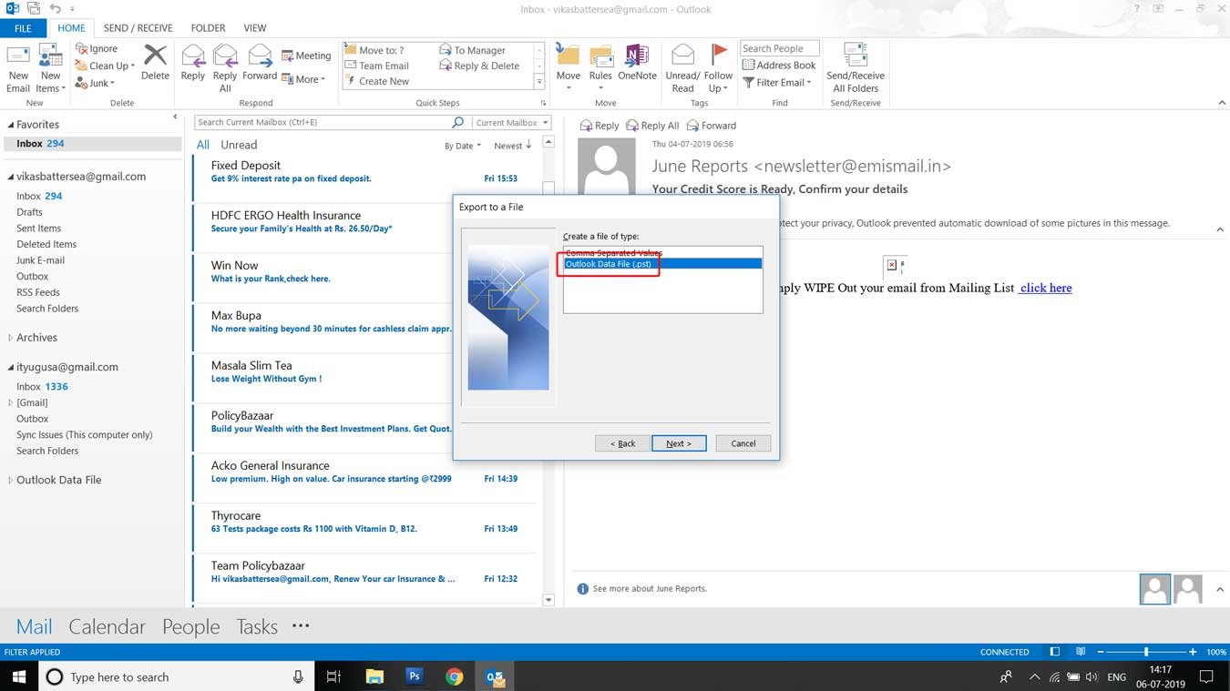Screen dimensions: 1230x691
Task: Expand the Outlook Data File node
Action: pyautogui.click(x=11, y=480)
